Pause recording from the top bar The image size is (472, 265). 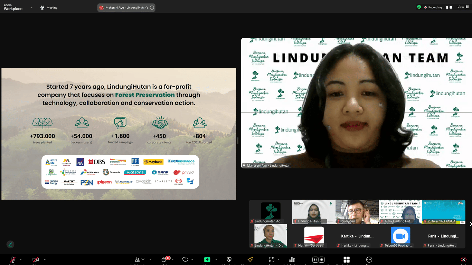(447, 7)
